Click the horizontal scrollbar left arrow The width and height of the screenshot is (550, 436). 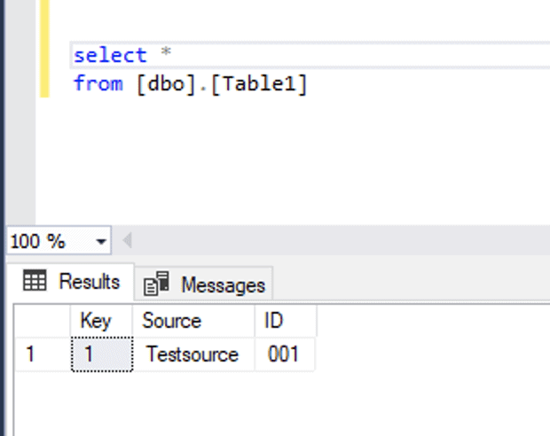tap(127, 241)
